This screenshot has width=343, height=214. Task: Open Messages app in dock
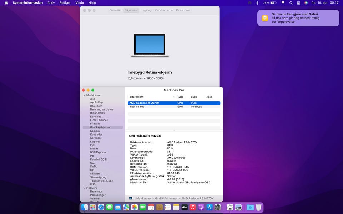click(x=109, y=207)
